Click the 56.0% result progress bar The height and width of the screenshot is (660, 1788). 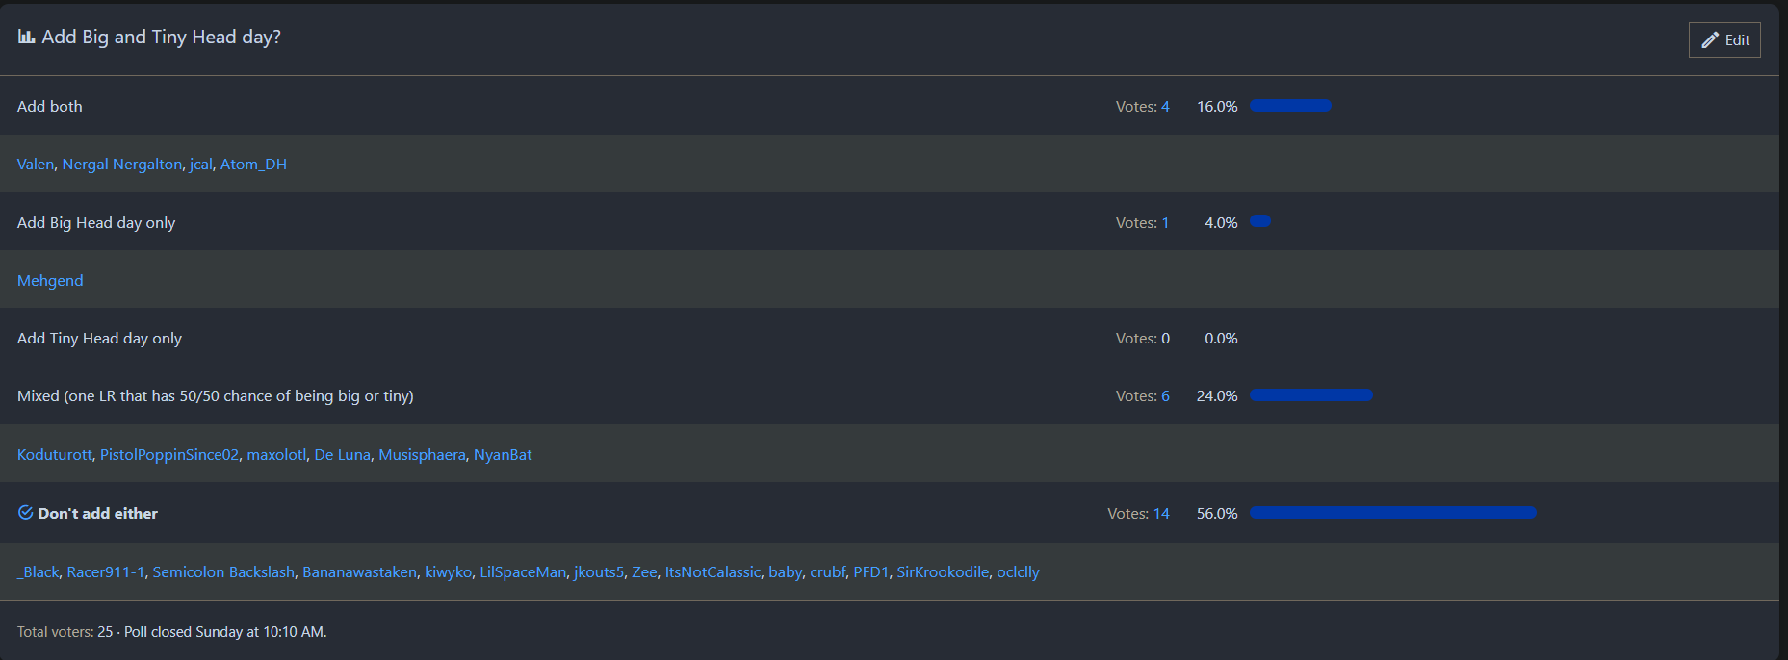1392,513
